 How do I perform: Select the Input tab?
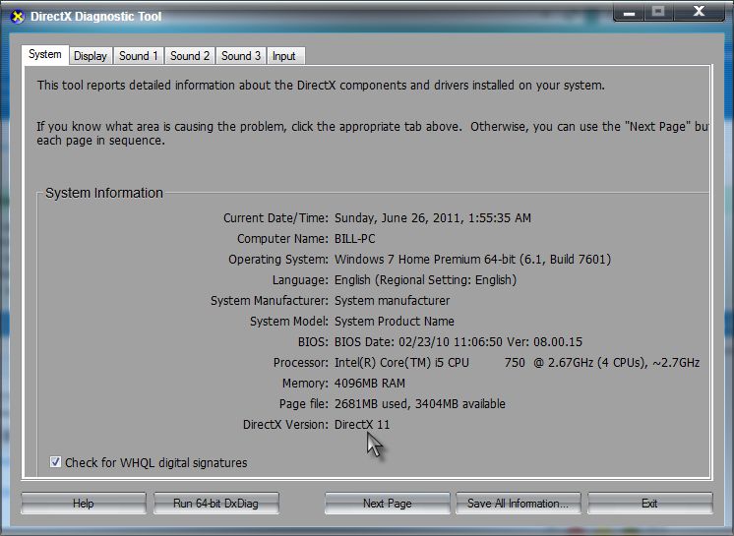[284, 56]
